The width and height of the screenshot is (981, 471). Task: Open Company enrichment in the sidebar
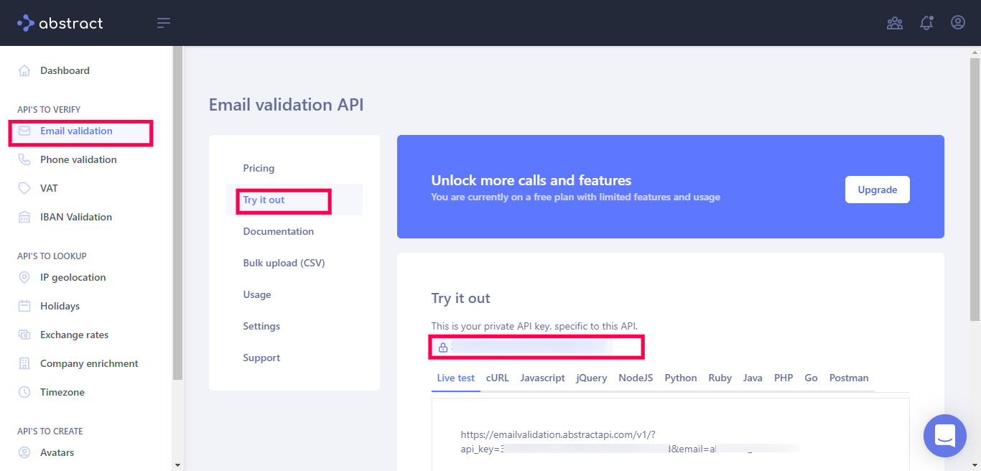point(89,363)
